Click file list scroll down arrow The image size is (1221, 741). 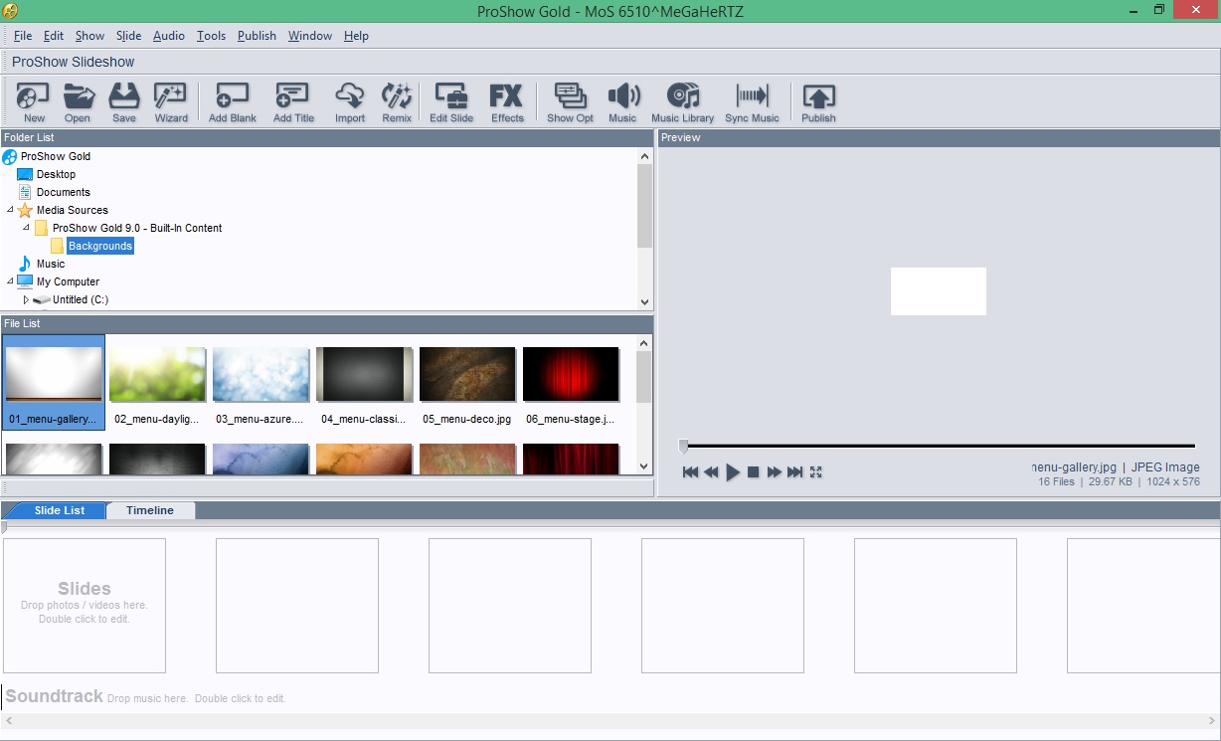click(644, 465)
